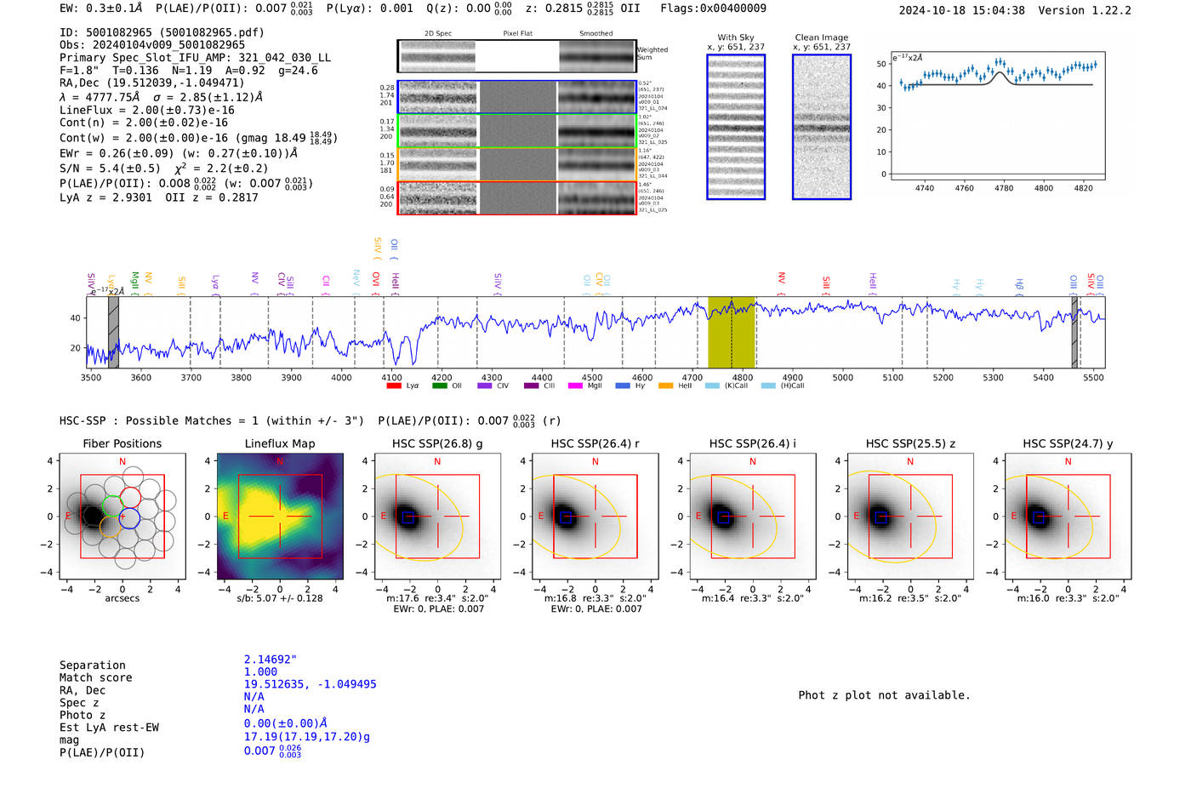Click the Weighted Sum 2D spectrum row
Screen dimensions: 1191x811
click(517, 56)
